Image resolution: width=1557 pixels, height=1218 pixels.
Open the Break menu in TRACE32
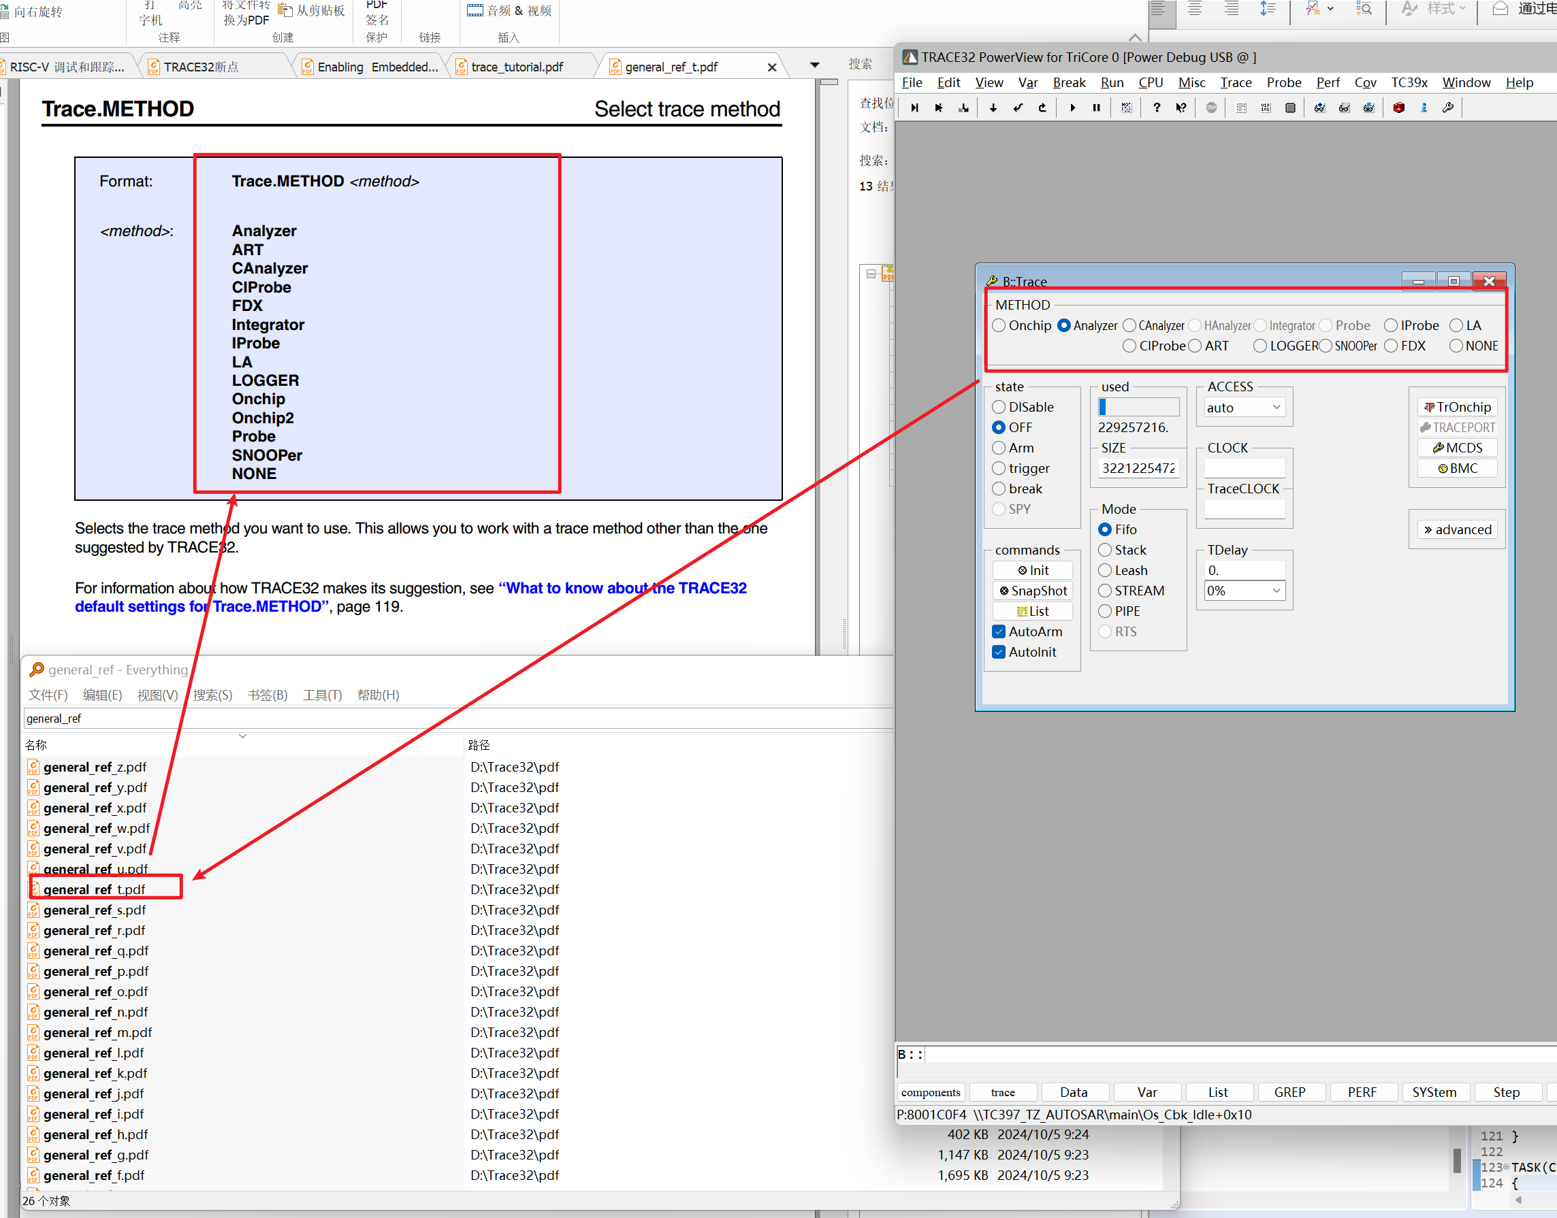[x=1069, y=83]
